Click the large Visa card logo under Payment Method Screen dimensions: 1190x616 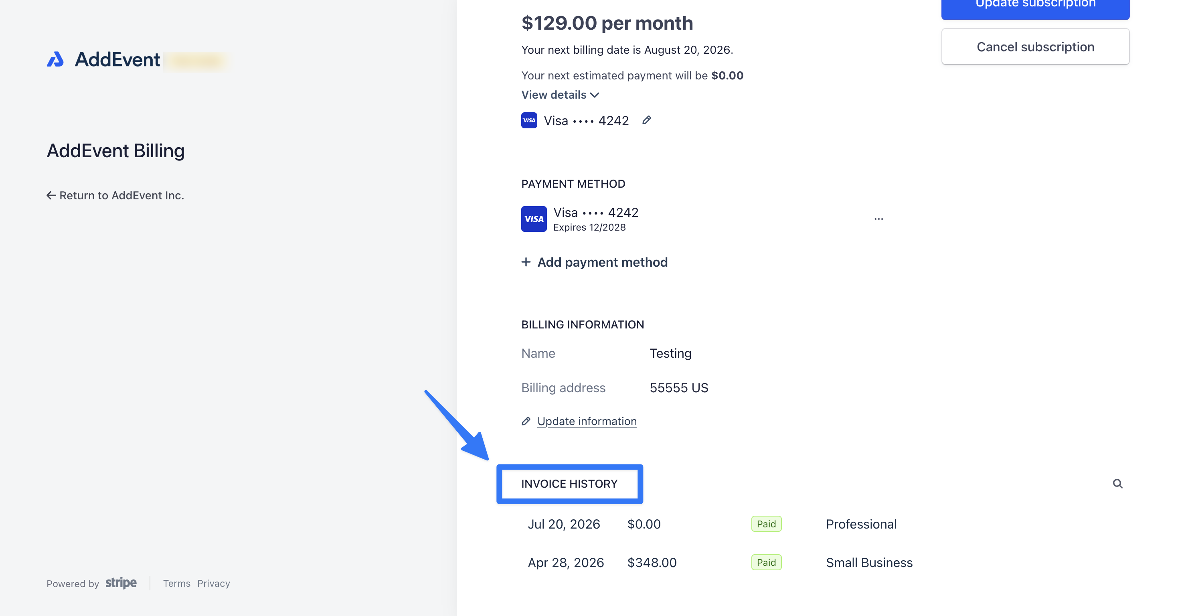coord(534,219)
